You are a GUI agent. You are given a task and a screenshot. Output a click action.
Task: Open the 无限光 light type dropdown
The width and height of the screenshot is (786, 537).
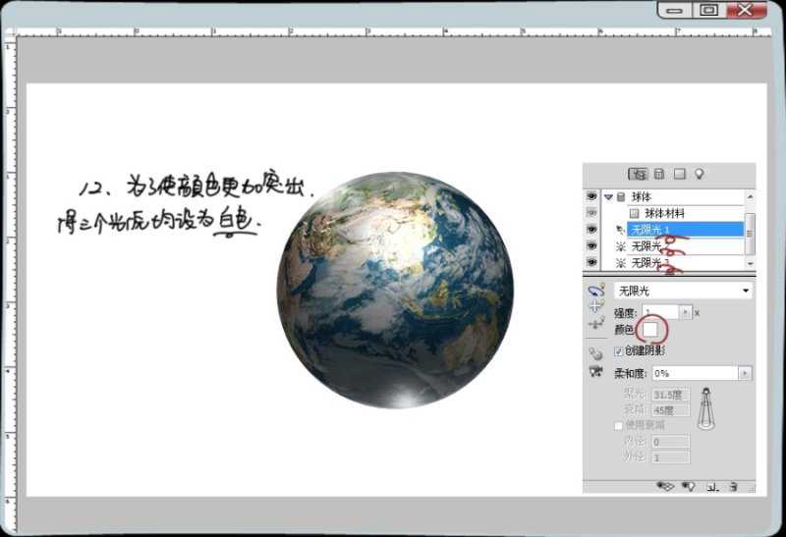coord(746,292)
